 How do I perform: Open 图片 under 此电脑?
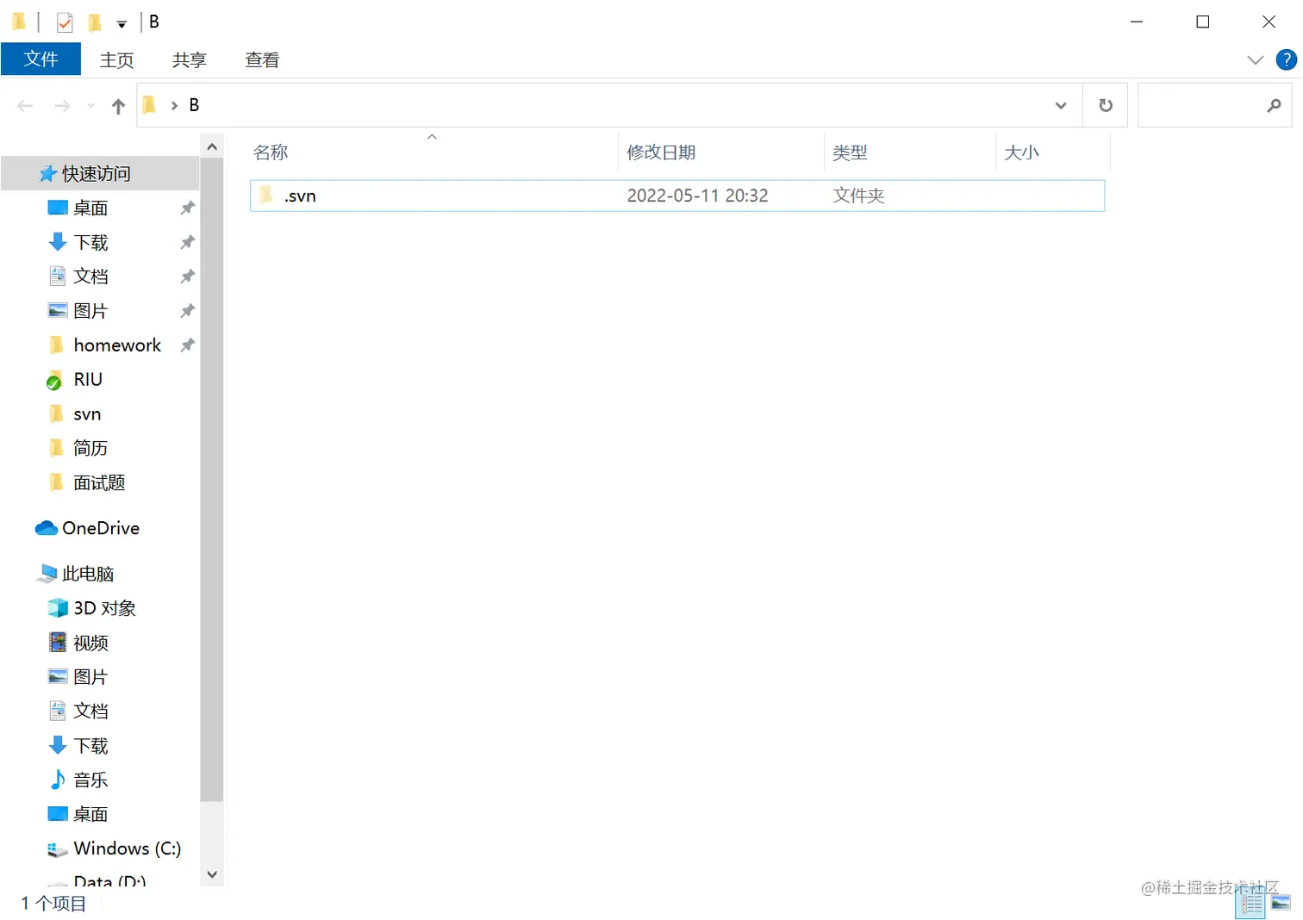click(90, 677)
